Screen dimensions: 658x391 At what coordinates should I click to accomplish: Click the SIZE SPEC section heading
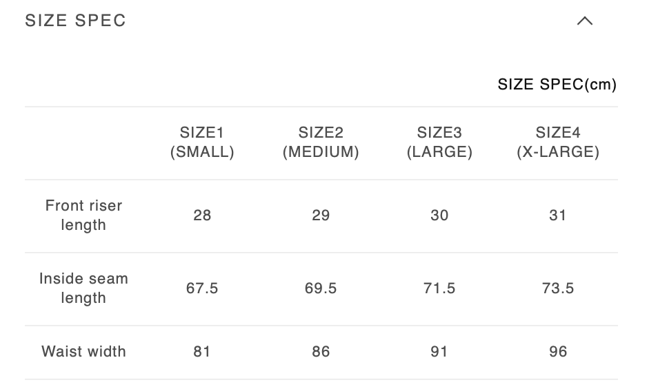[76, 21]
